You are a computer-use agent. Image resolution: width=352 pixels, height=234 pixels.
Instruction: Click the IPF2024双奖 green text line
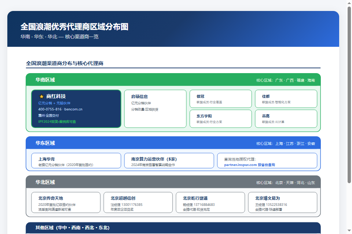pyautogui.click(x=57, y=122)
